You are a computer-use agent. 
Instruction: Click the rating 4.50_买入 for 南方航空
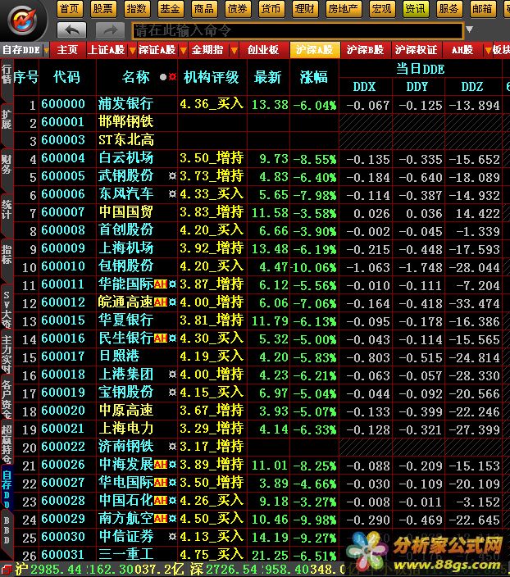[212, 519]
